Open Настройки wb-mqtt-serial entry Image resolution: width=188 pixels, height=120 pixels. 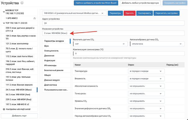coord(19,109)
